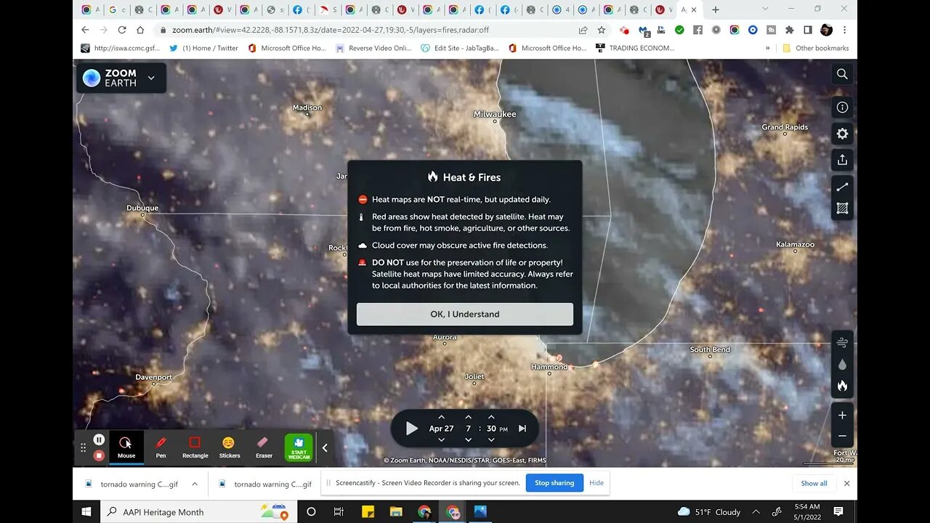
Task: Click Hide on the sharing bar
Action: (x=597, y=483)
